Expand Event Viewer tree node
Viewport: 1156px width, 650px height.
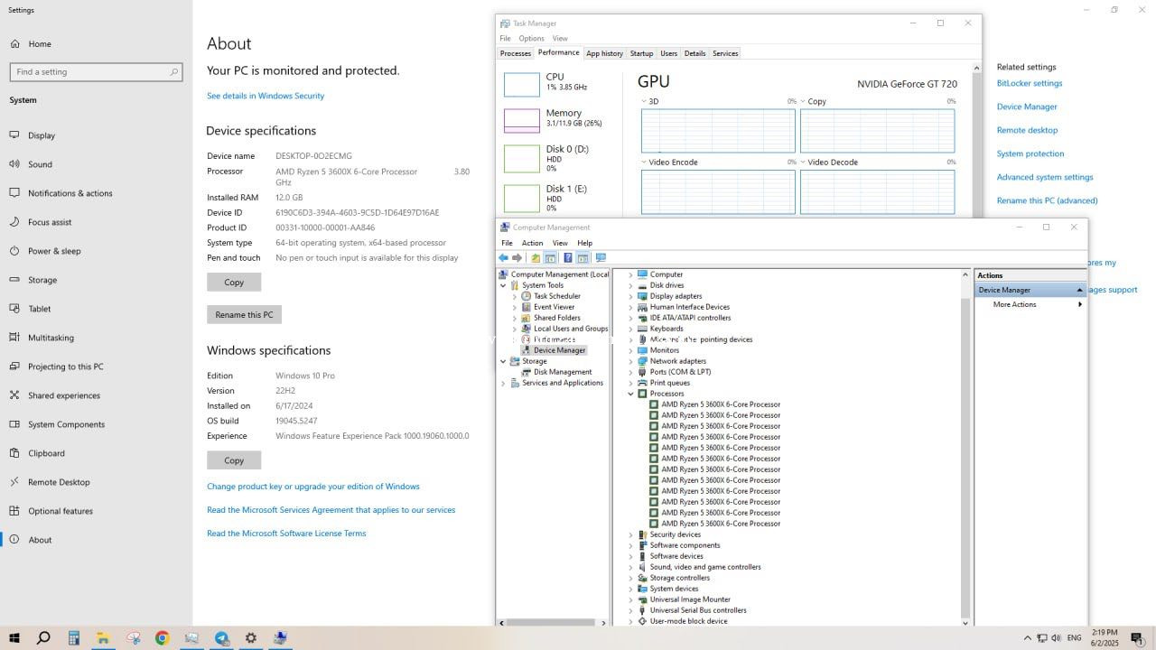point(515,307)
